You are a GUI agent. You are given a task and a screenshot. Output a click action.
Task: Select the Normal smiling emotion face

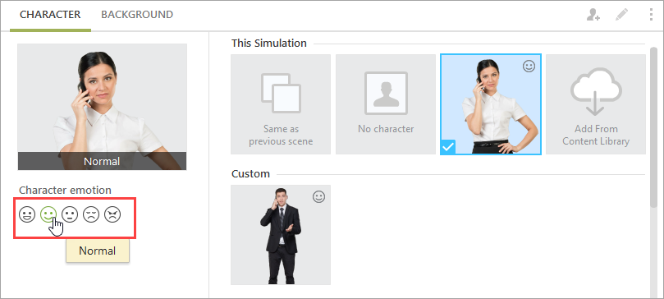click(x=48, y=214)
